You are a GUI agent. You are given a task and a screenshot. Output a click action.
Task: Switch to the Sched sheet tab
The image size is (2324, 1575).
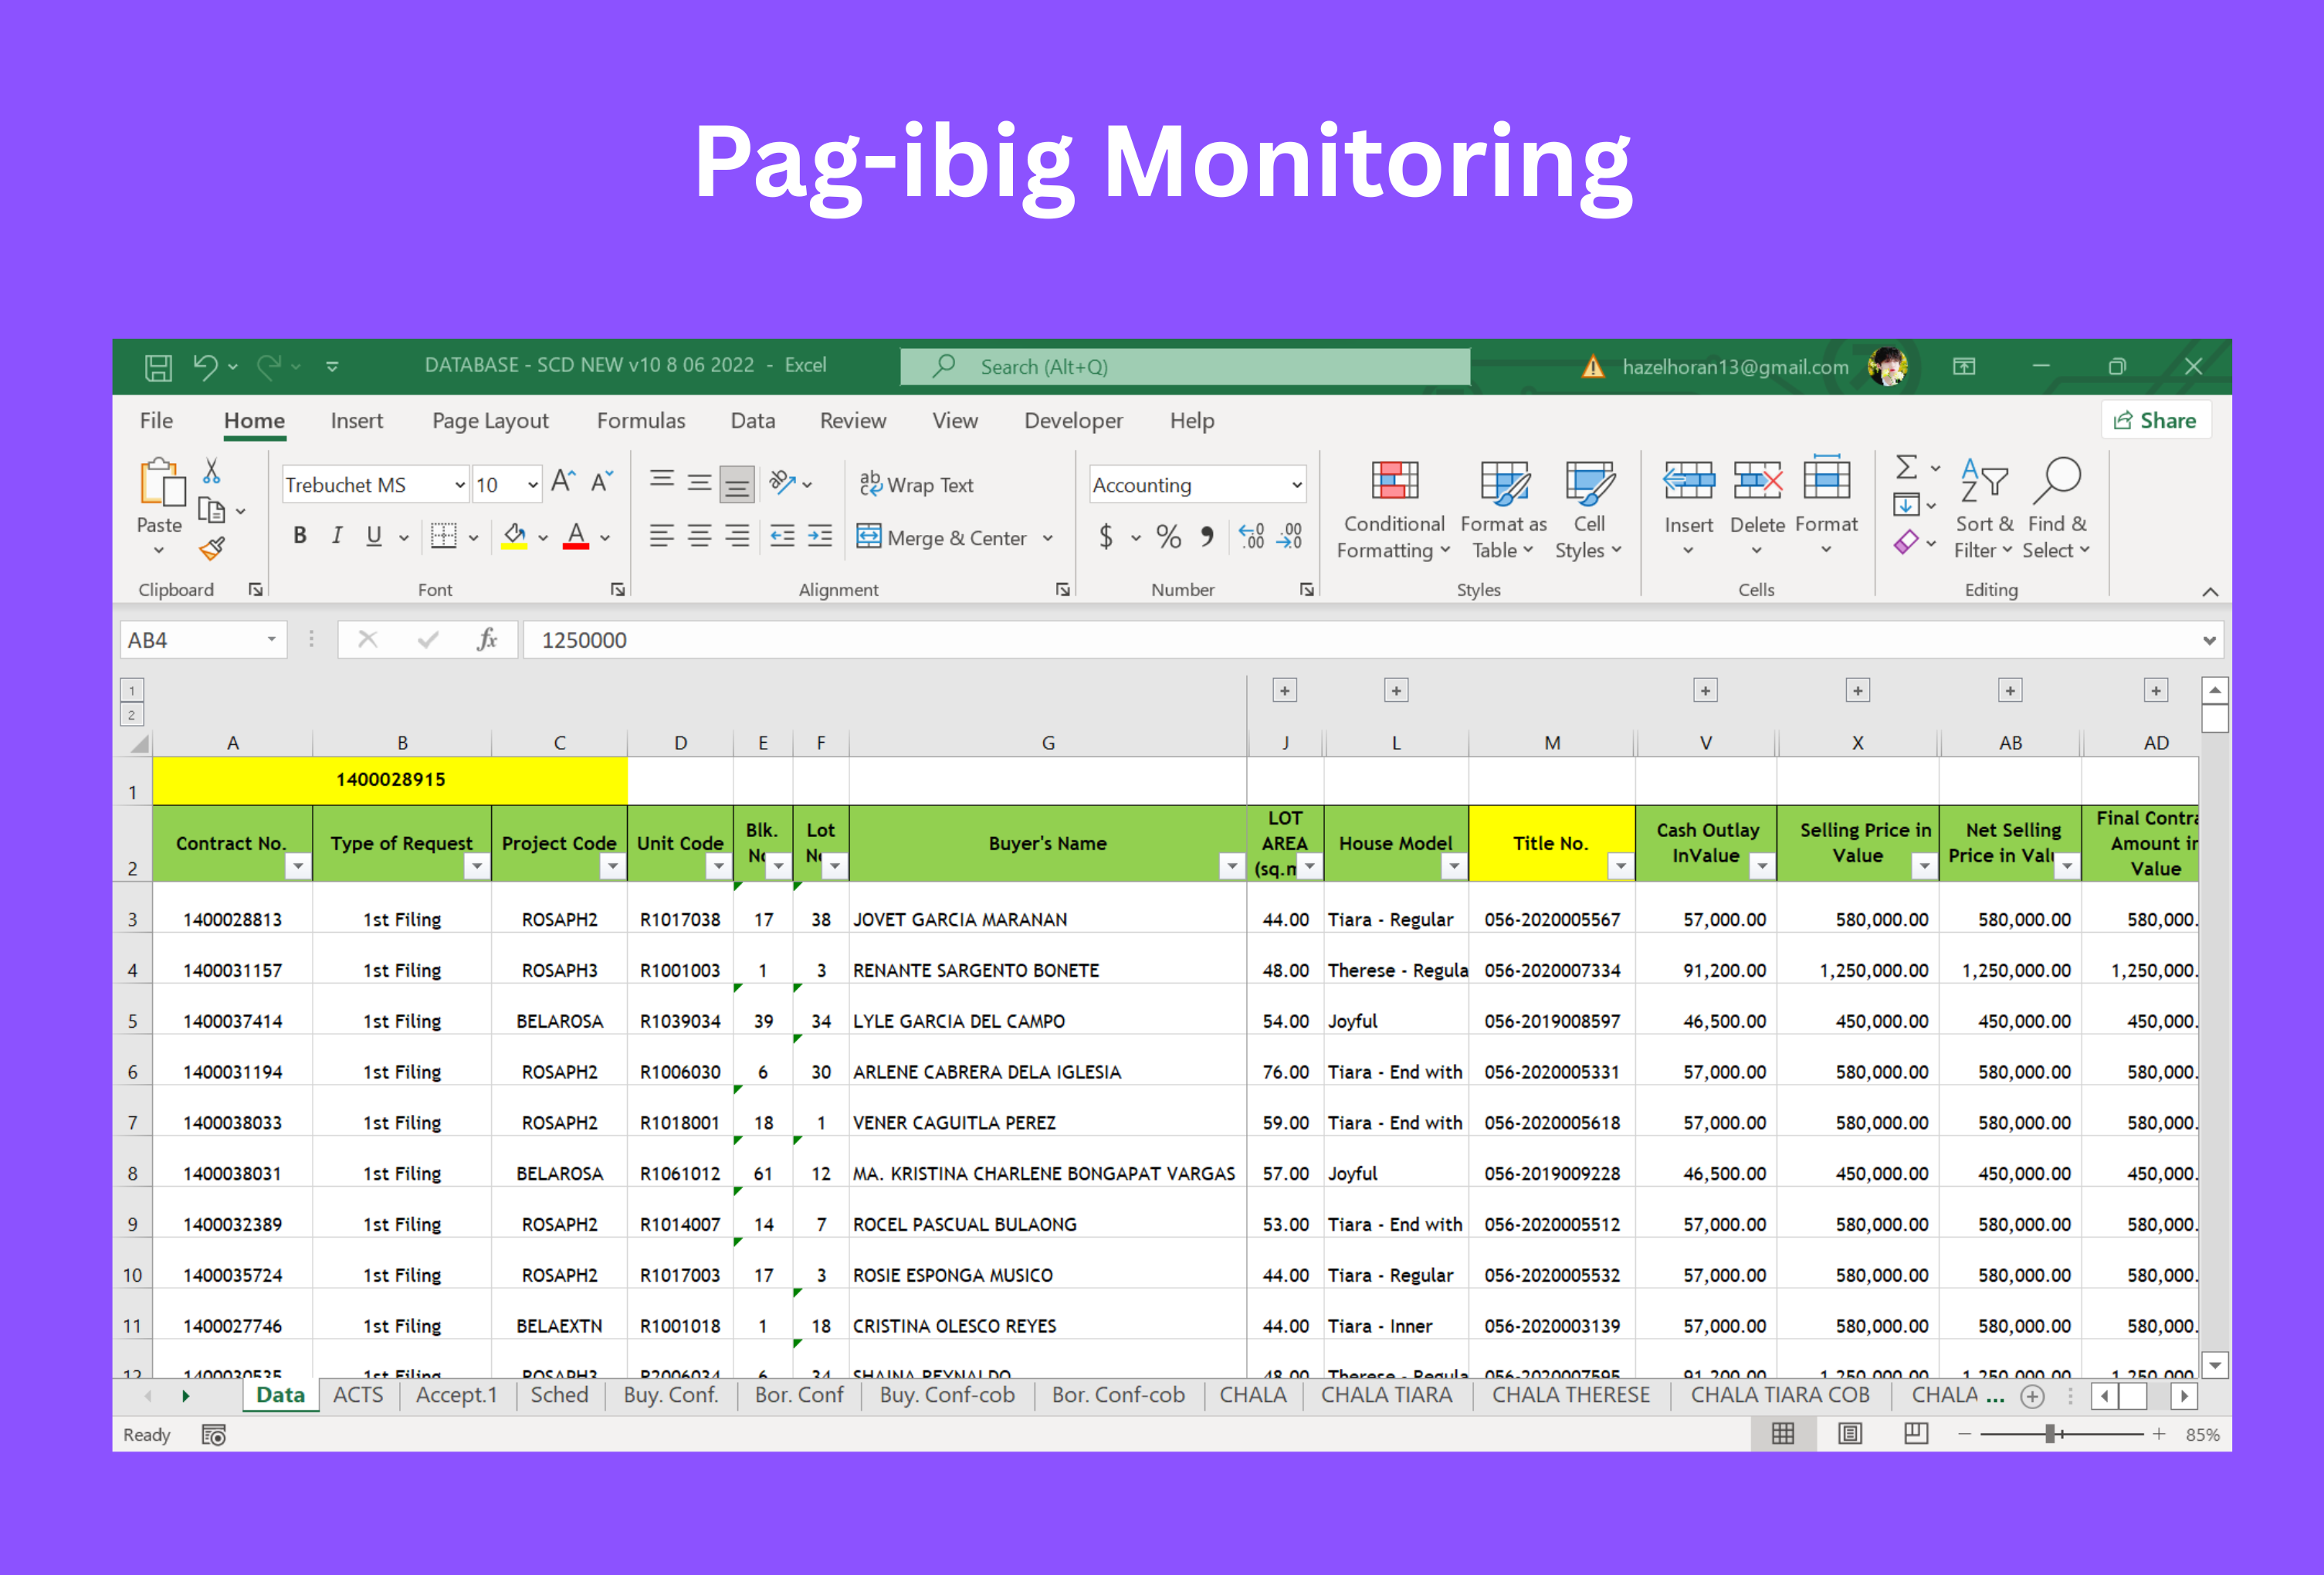[x=559, y=1395]
